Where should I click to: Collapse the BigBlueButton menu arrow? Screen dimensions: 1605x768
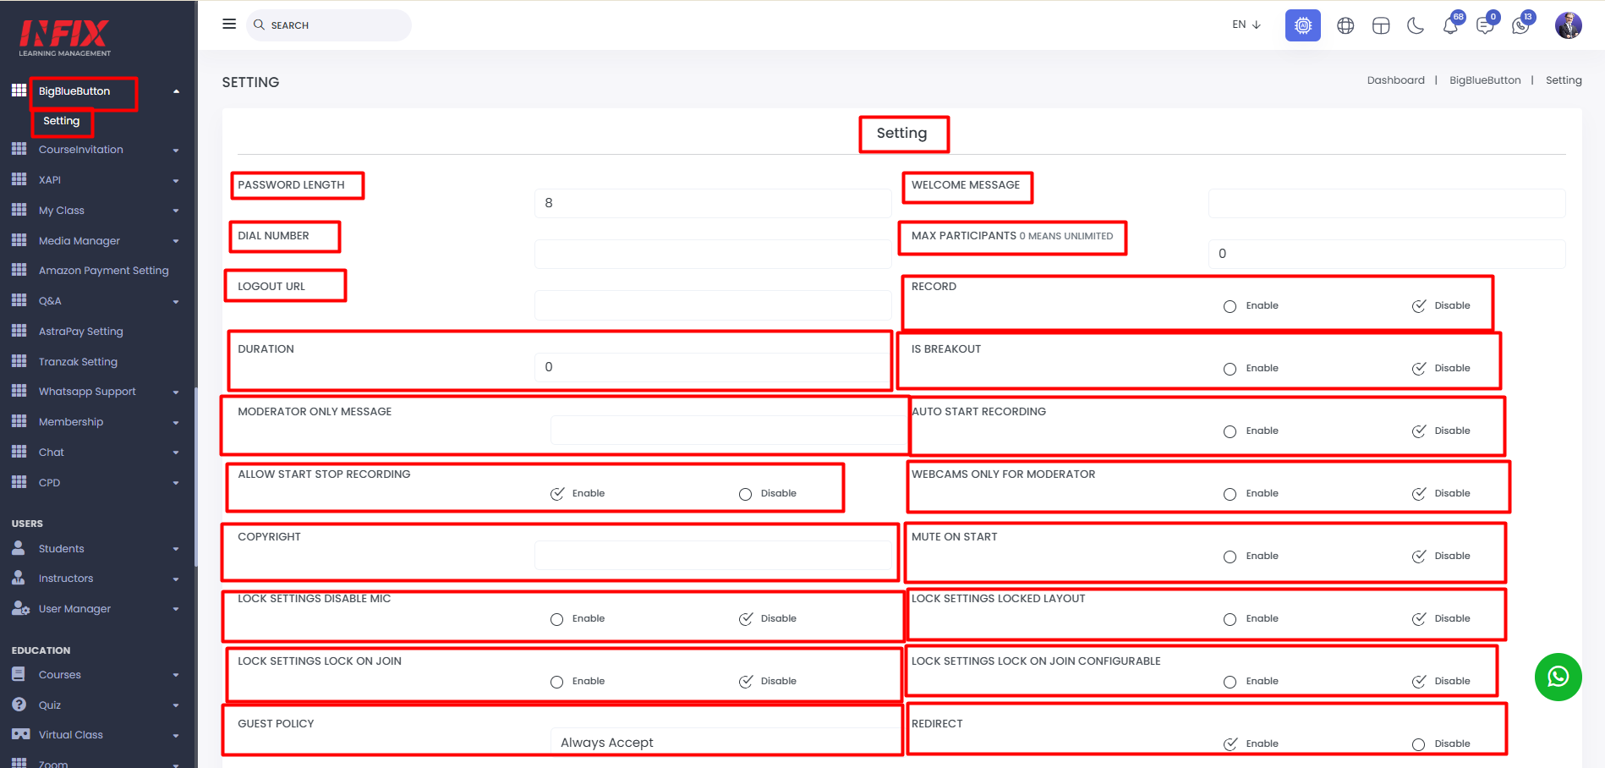pyautogui.click(x=176, y=91)
